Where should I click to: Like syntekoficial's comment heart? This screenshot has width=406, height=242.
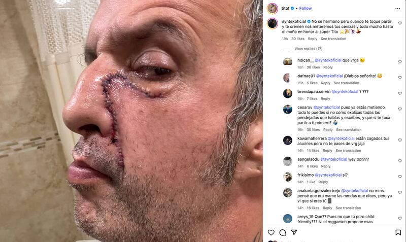coord(400,23)
